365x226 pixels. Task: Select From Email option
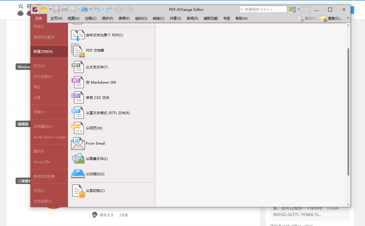pyautogui.click(x=95, y=144)
